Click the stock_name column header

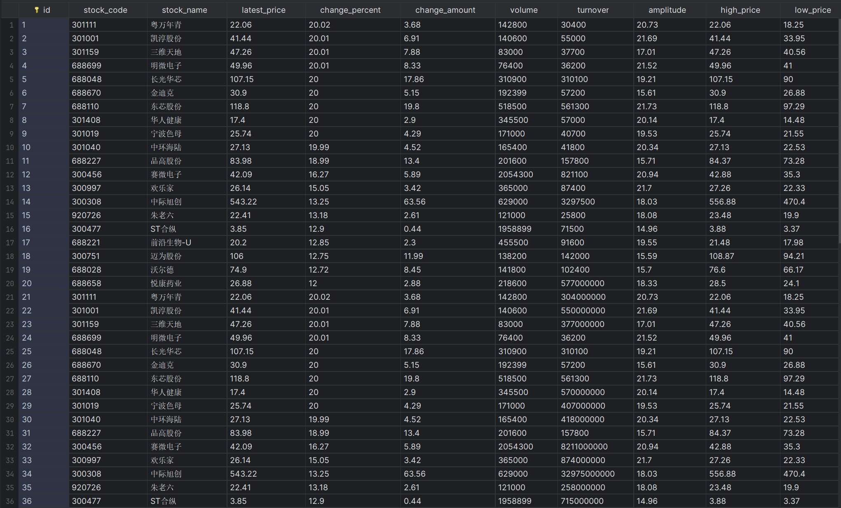point(184,10)
